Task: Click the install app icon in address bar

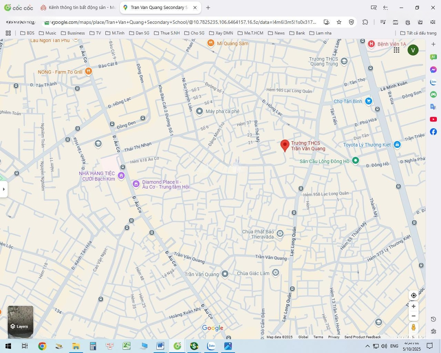Action: (x=327, y=22)
